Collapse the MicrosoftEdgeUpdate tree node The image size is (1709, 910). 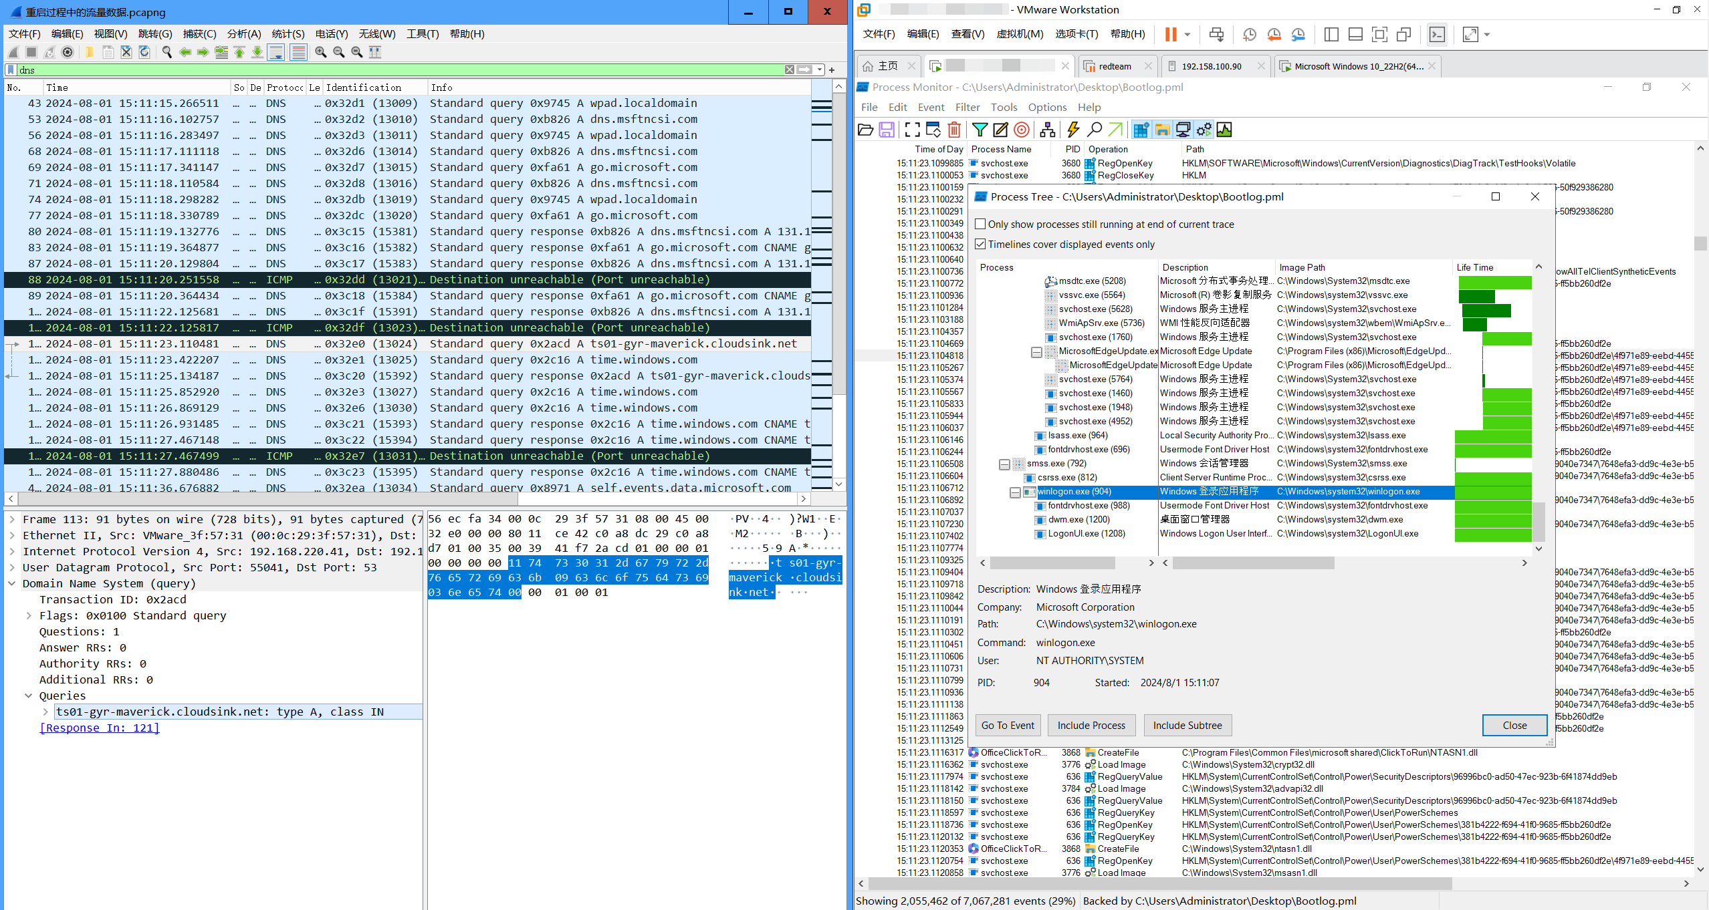click(x=1036, y=351)
